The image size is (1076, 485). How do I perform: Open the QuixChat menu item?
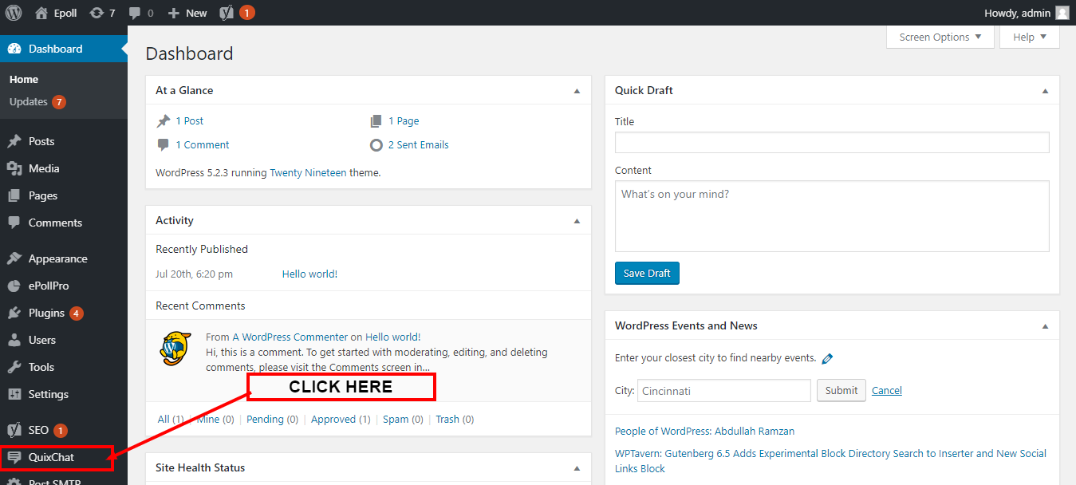click(x=51, y=457)
